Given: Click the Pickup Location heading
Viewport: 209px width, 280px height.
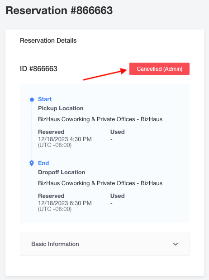Looking at the screenshot, I should [x=61, y=108].
